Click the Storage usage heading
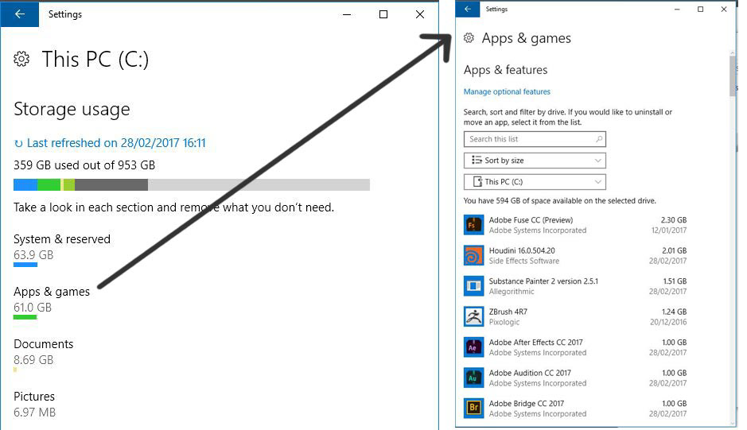Image resolution: width=747 pixels, height=430 pixels. (x=72, y=110)
